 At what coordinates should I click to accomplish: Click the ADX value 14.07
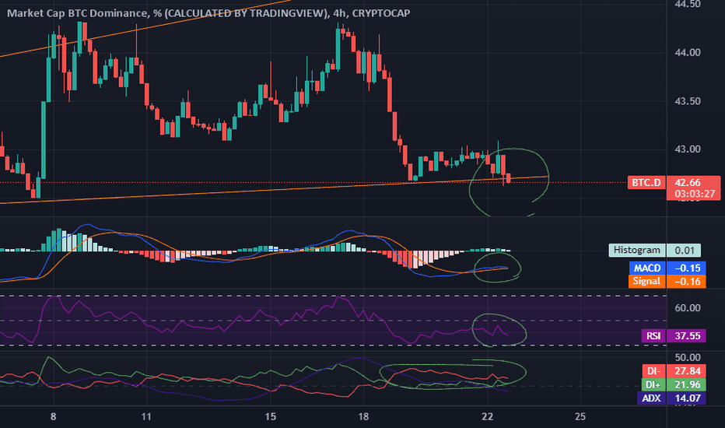pyautogui.click(x=686, y=398)
